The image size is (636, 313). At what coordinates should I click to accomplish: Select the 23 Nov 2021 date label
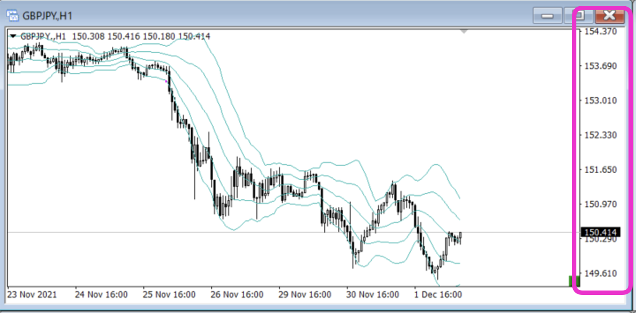(x=32, y=294)
